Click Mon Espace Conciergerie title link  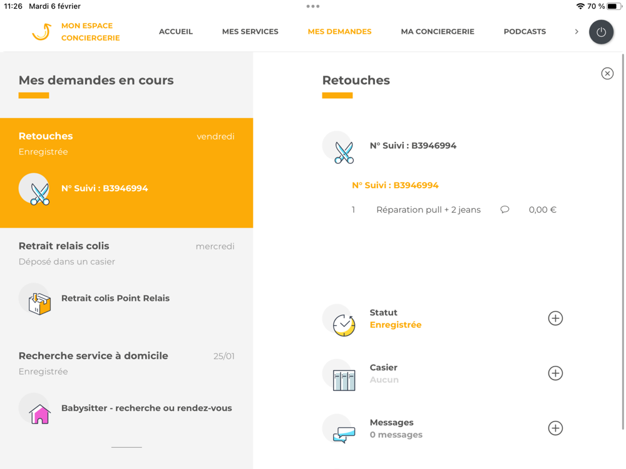[x=91, y=32]
